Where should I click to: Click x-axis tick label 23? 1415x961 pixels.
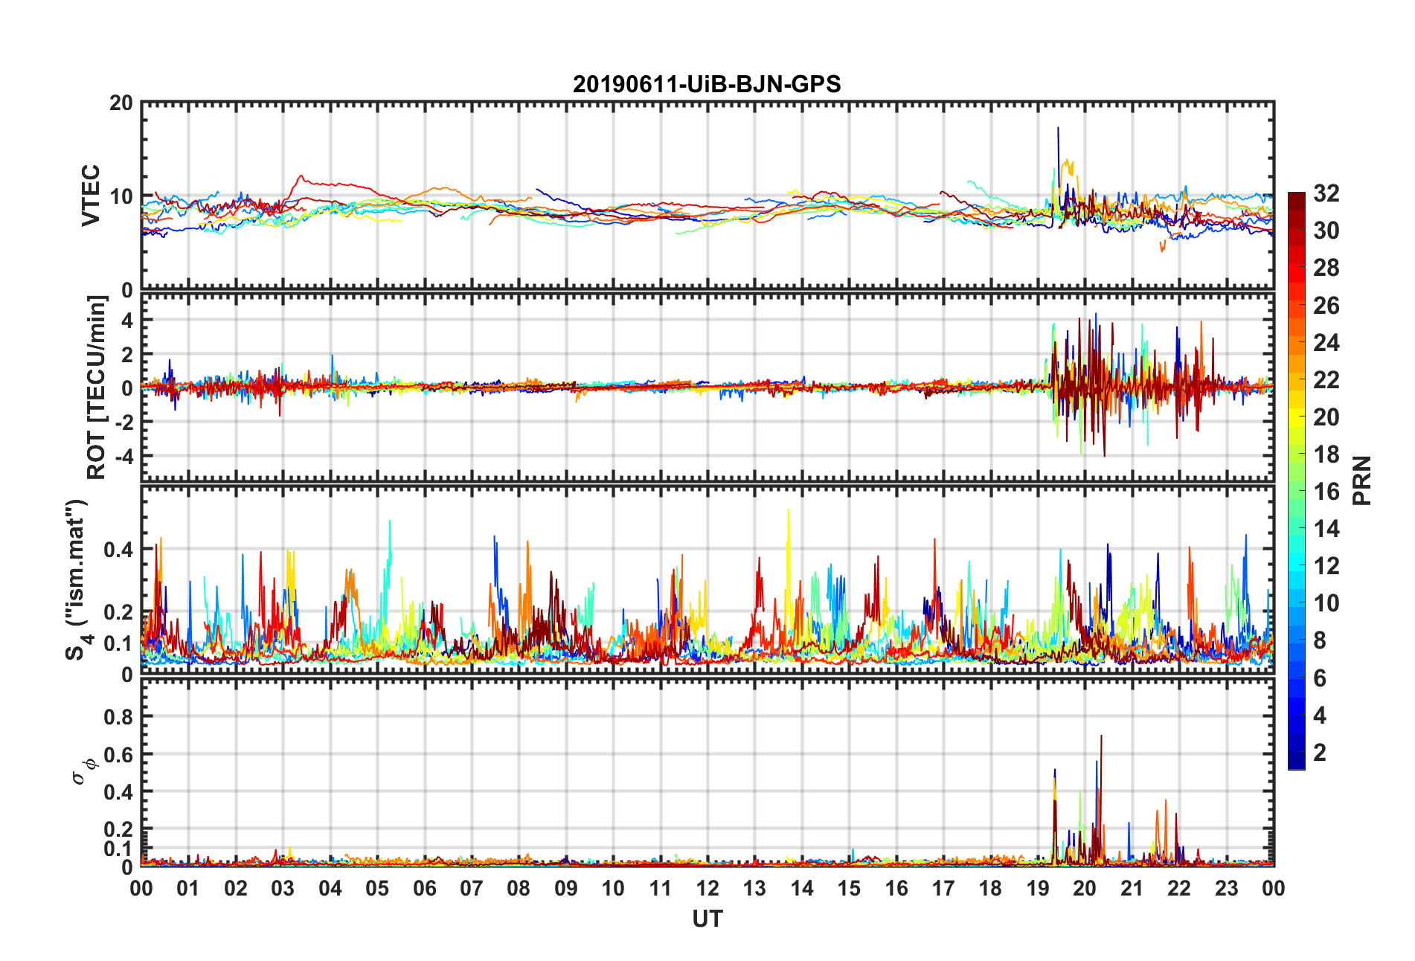click(x=1226, y=888)
